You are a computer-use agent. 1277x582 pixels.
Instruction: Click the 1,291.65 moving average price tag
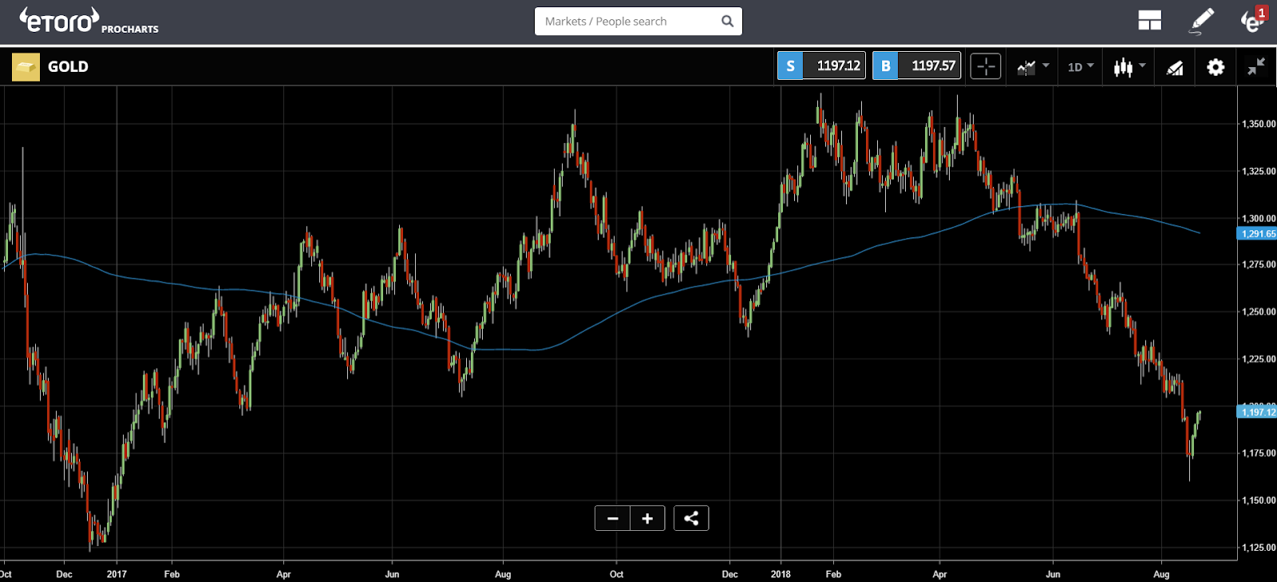(x=1257, y=234)
